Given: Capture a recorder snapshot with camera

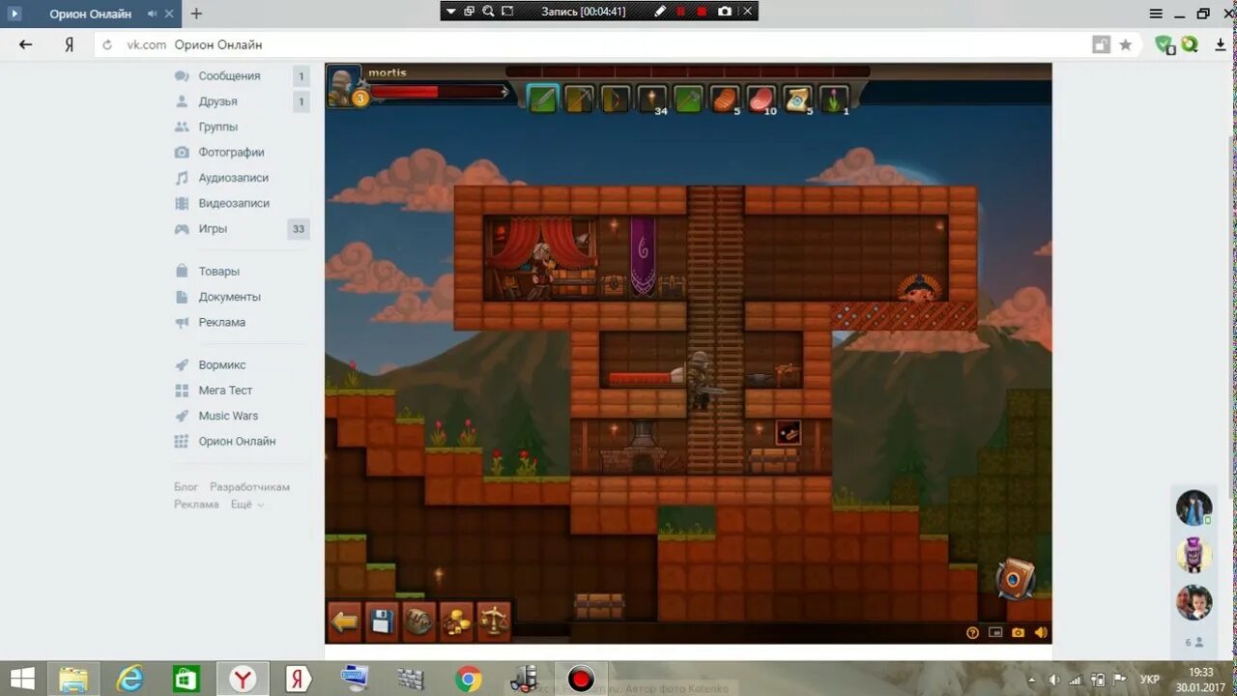Looking at the screenshot, I should (x=725, y=12).
